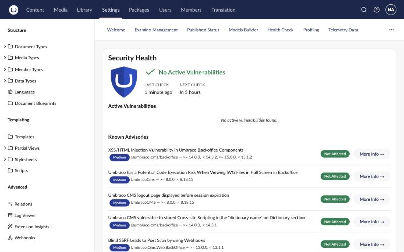Open Scripts in the Templating tree

21,170
